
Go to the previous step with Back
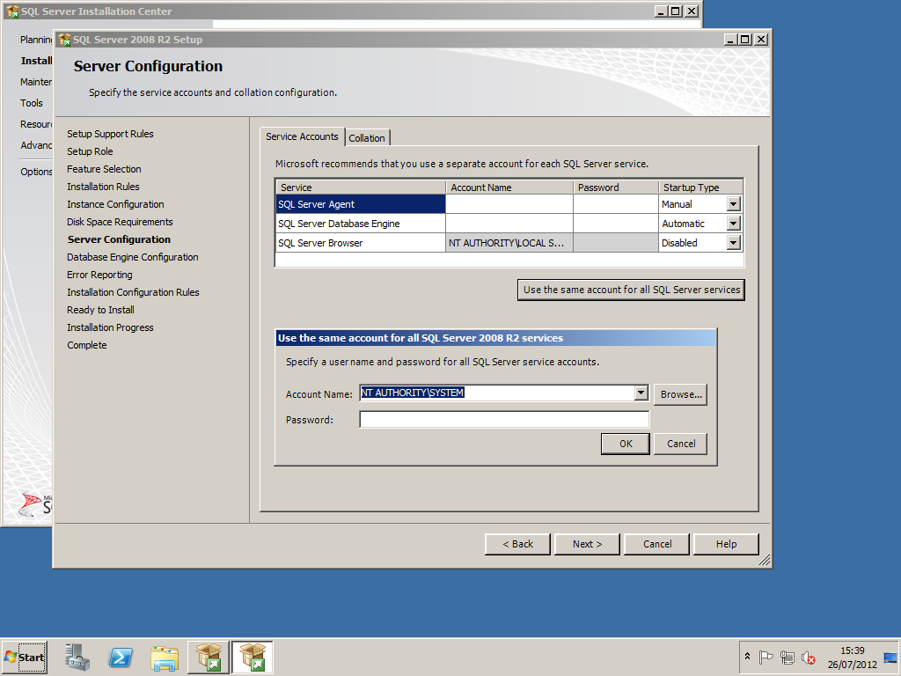pos(517,544)
